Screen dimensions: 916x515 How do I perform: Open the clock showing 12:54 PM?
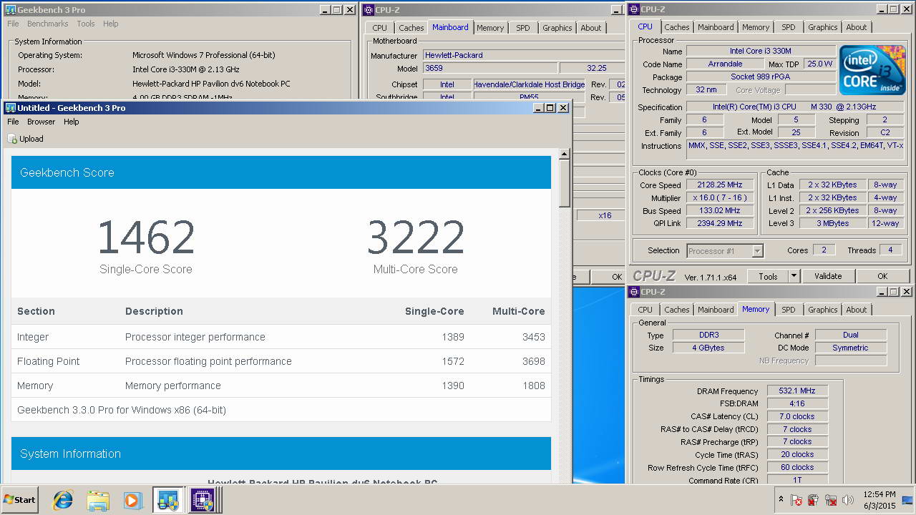coord(880,500)
